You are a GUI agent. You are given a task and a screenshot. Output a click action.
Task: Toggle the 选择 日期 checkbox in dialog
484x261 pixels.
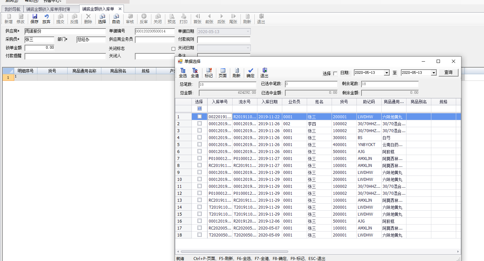[335, 73]
